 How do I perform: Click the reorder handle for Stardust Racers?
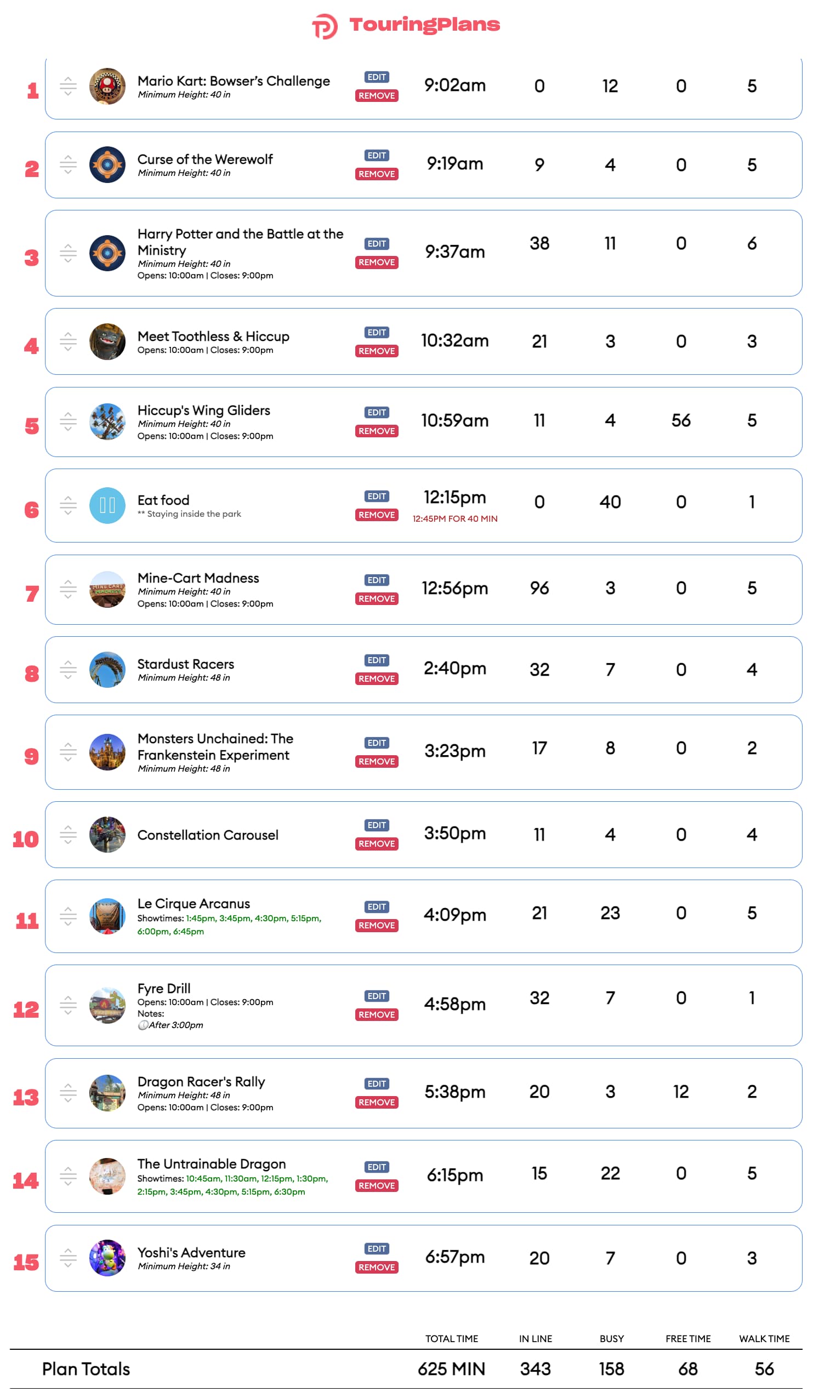click(x=68, y=669)
